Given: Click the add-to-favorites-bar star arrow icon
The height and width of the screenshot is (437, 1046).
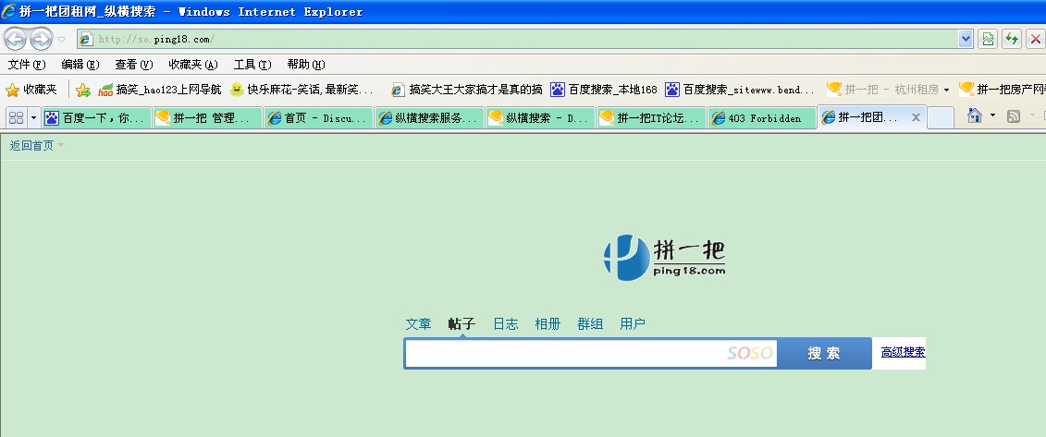Looking at the screenshot, I should [82, 90].
